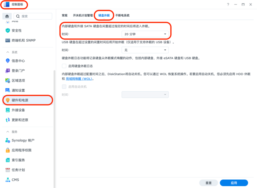Image resolution: width=257 pixels, height=188 pixels.
Task: Open 索引服务 indexing icon
Action: coord(8,160)
